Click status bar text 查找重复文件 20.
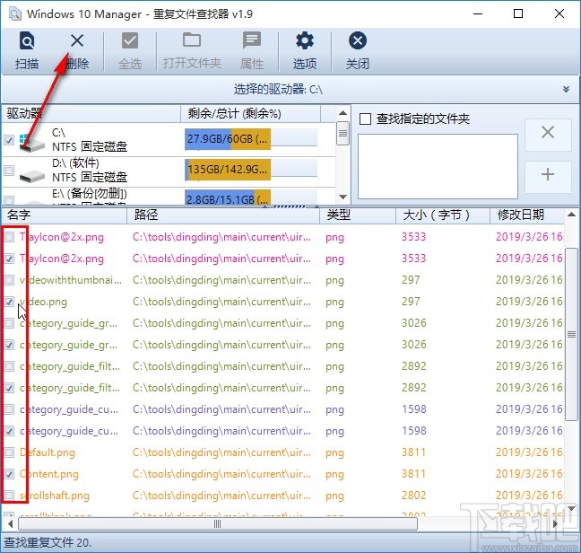Screen dimensions: 581x553 tap(48, 542)
